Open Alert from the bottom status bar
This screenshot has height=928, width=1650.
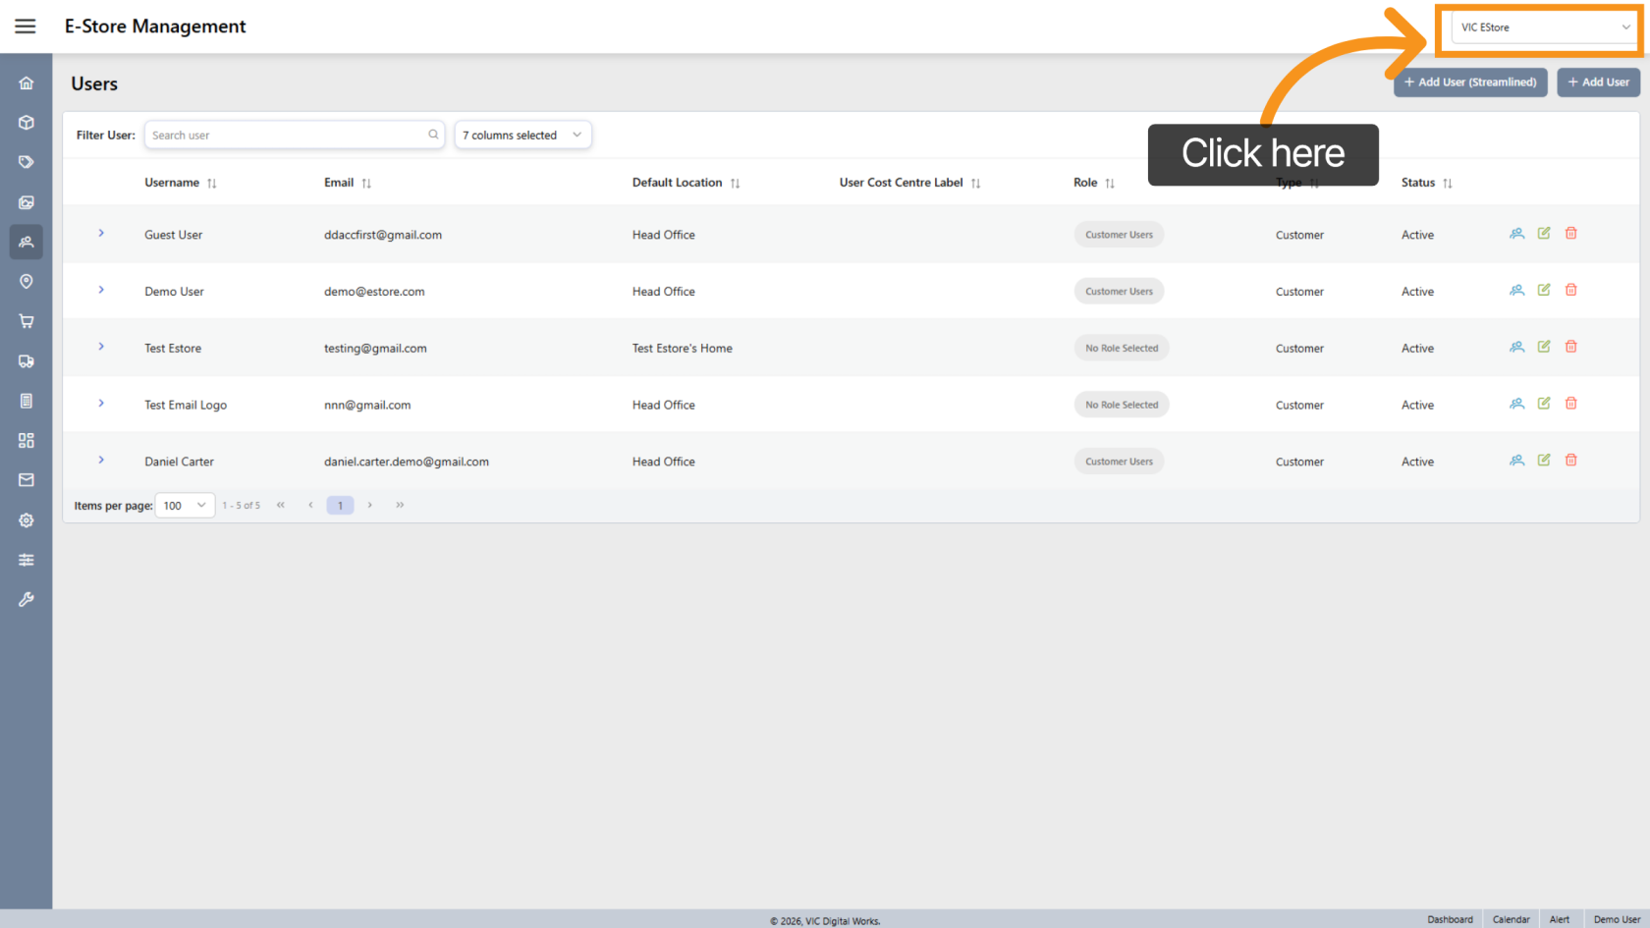(x=1560, y=919)
